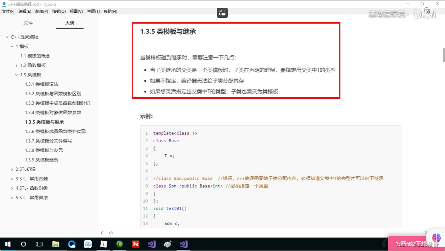Viewport: 445px width, 251px height.
Task: Go to outline item 1.3.6 类模板成员函数类外实现
Action: click(x=55, y=131)
